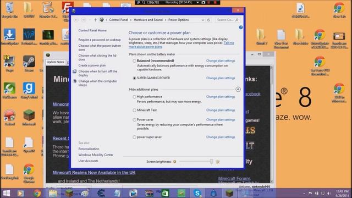Image resolution: width=352 pixels, height=198 pixels.
Task: Expand arrow after Control Panel breadcrumb
Action: [131, 20]
